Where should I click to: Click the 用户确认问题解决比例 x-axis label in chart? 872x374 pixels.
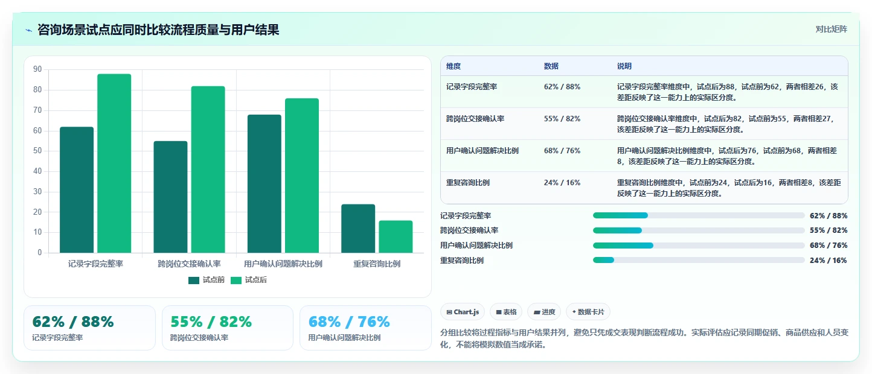(x=283, y=264)
